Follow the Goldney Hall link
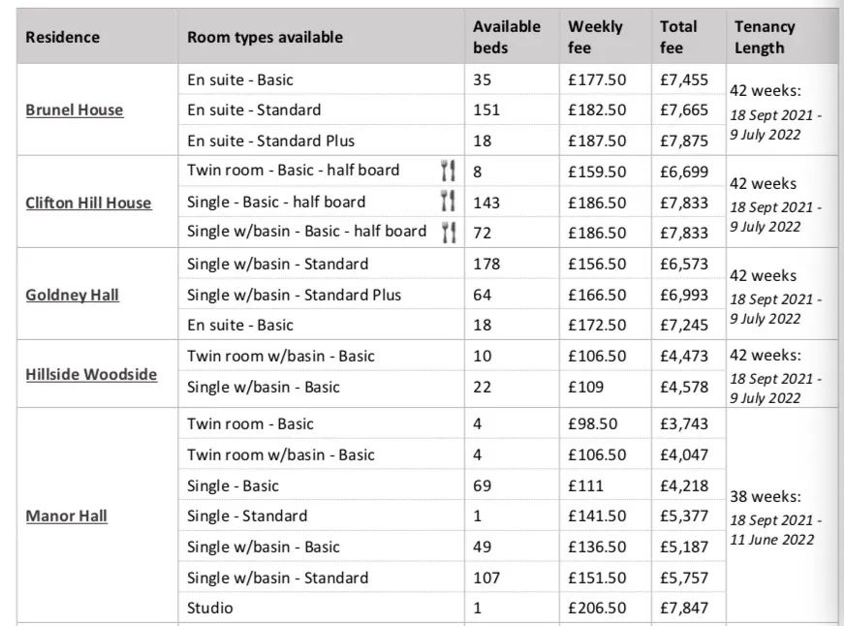 coord(72,295)
